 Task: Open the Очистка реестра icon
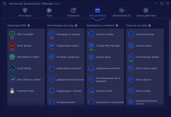tap(131, 34)
